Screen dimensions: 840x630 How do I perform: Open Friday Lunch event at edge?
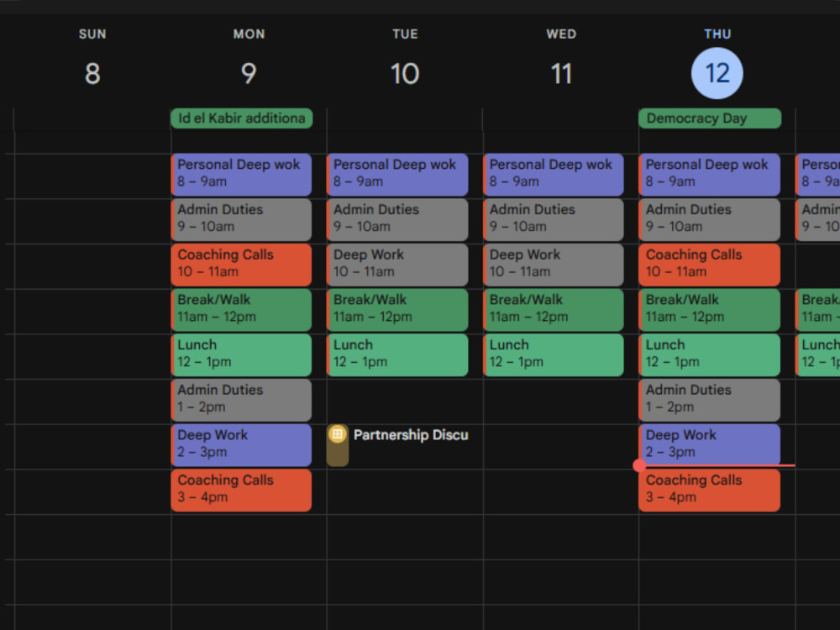coord(817,354)
